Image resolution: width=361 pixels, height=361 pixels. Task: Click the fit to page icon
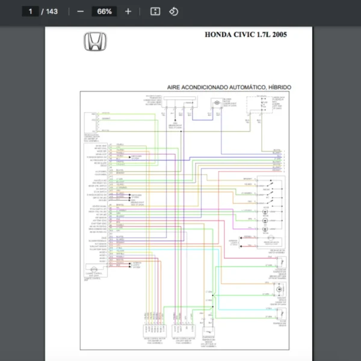tap(155, 11)
